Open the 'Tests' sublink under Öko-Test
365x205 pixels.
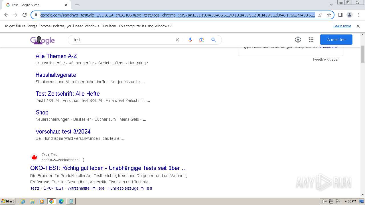click(x=35, y=188)
